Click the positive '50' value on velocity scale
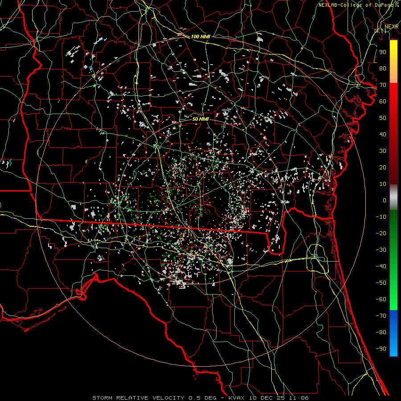 click(x=383, y=118)
